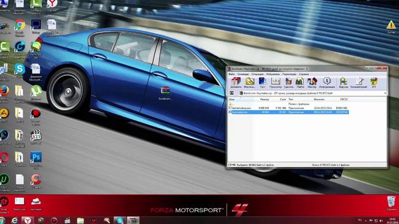Launch the Wizard (Мастер) tool in WinRAR
This screenshot has height=224, width=399.
312,83
